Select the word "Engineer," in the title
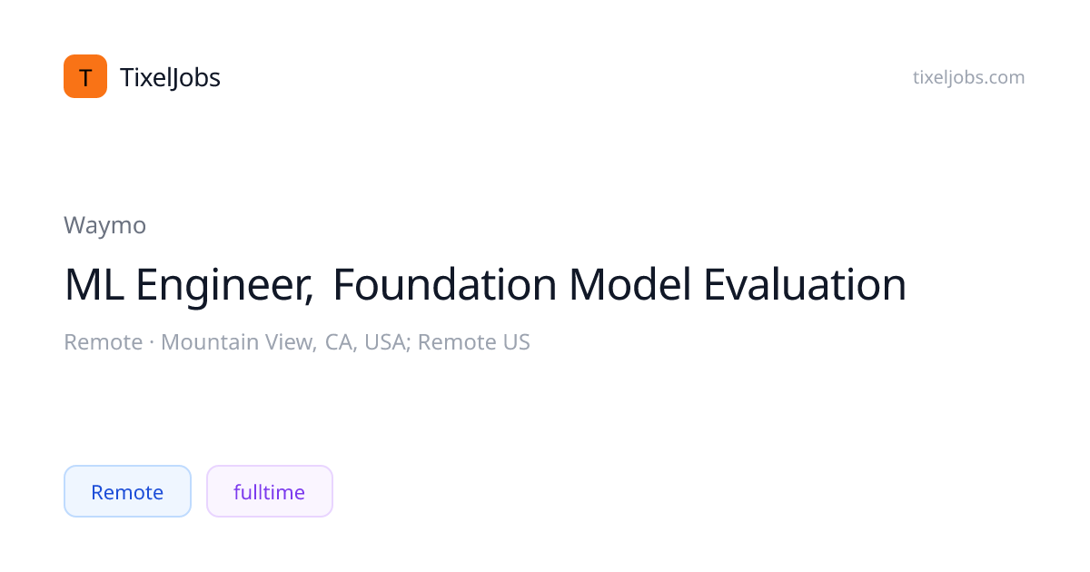Viewport: 1090px width, 572px height. pos(224,285)
